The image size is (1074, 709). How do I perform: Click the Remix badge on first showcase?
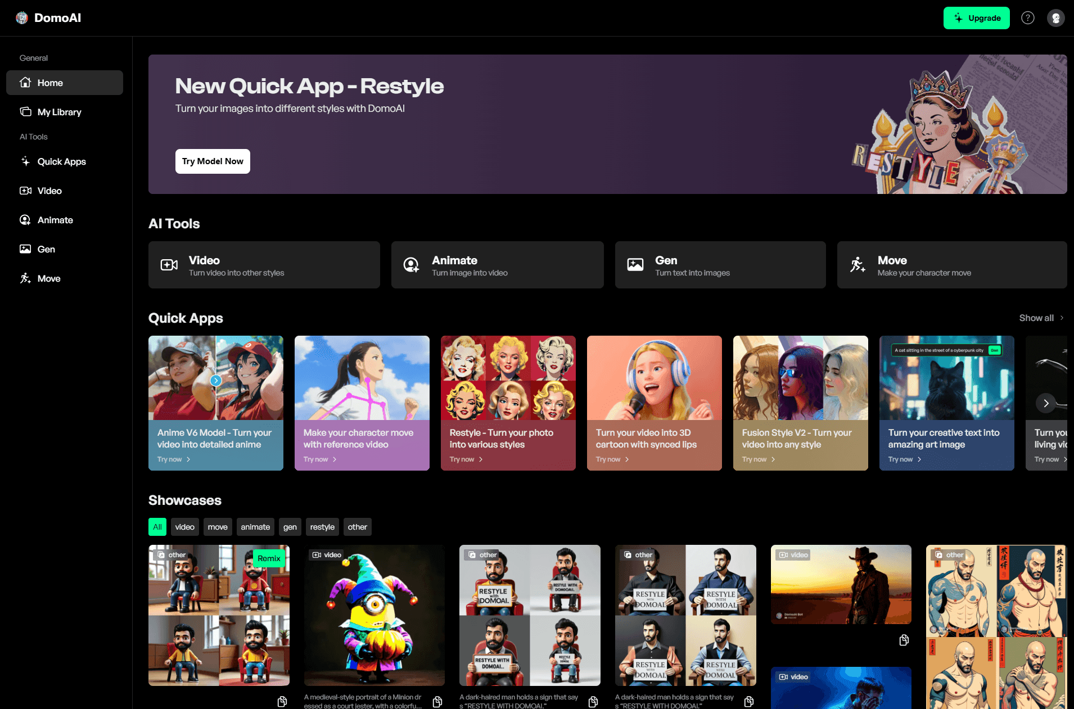tap(269, 558)
